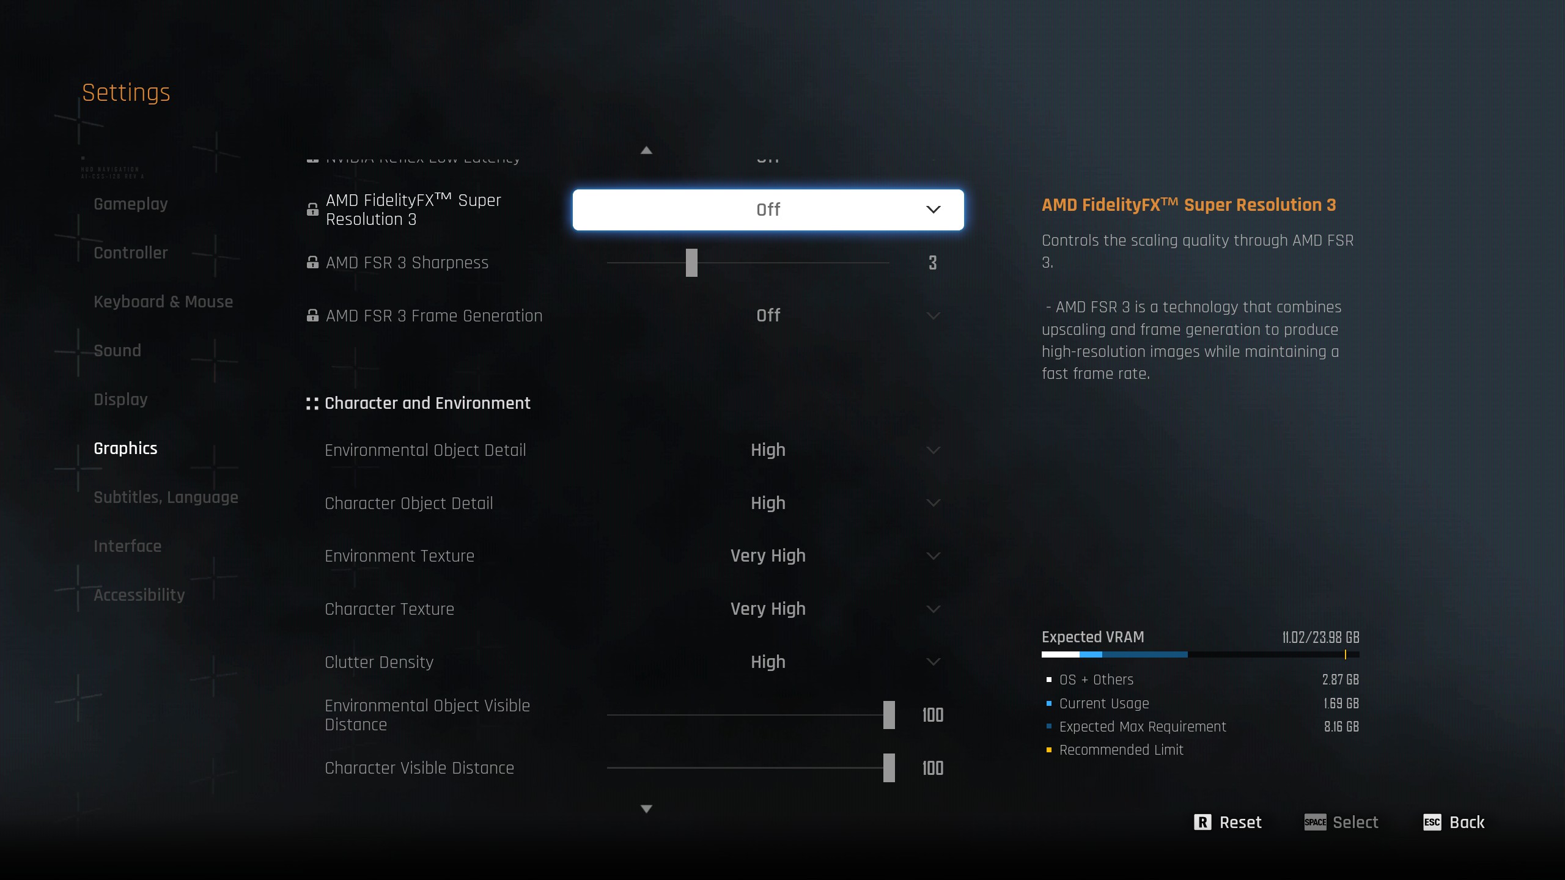The width and height of the screenshot is (1565, 880).
Task: Click the SPACE key icon for Select
Action: (1315, 823)
